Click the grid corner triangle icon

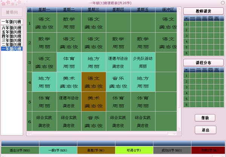click(x=29, y=9)
